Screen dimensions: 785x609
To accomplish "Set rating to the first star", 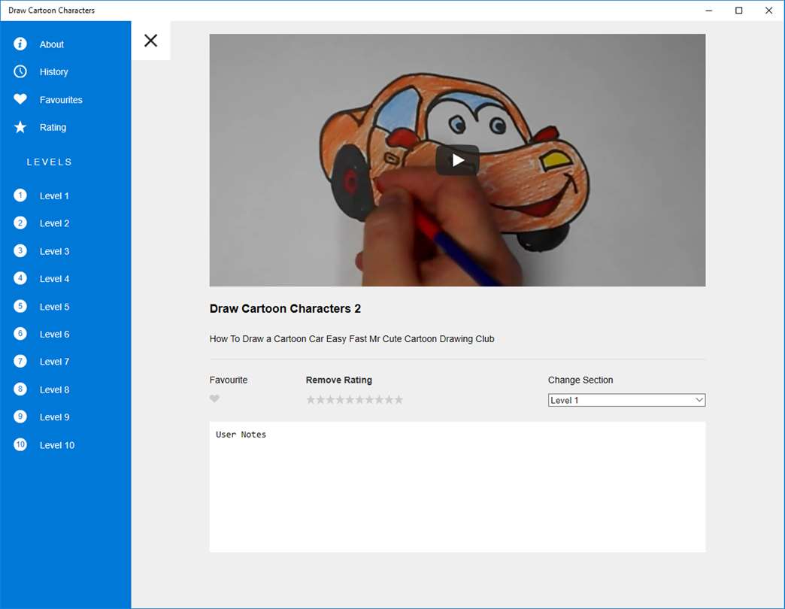I will 311,399.
